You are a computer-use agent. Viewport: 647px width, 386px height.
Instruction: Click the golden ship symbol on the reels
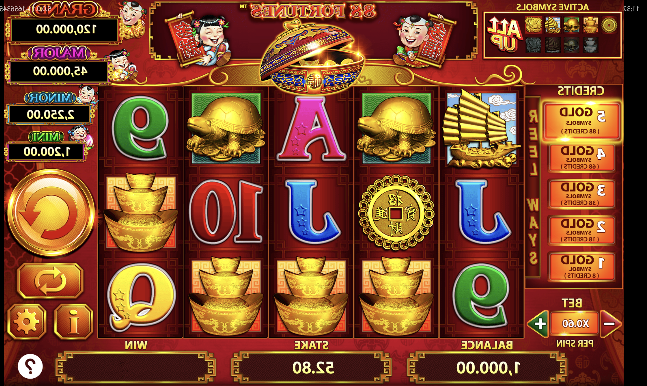pyautogui.click(x=481, y=128)
